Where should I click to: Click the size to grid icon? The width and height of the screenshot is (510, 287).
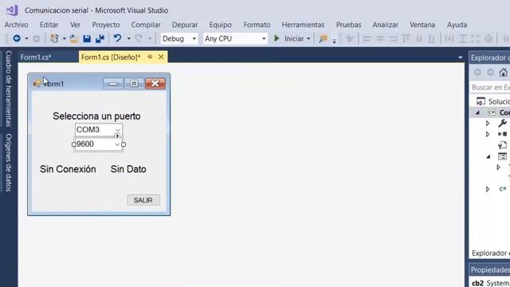(x=488, y=39)
